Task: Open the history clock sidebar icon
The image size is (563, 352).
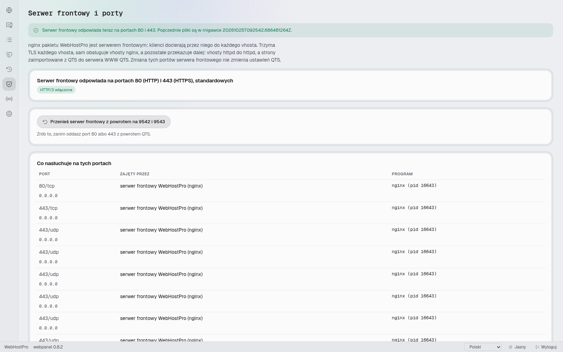Action: [x=9, y=69]
